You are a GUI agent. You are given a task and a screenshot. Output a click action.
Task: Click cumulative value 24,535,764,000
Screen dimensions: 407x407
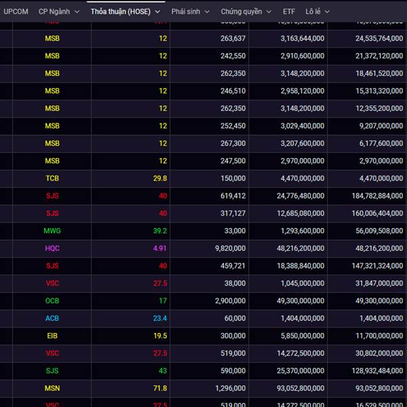click(x=379, y=39)
